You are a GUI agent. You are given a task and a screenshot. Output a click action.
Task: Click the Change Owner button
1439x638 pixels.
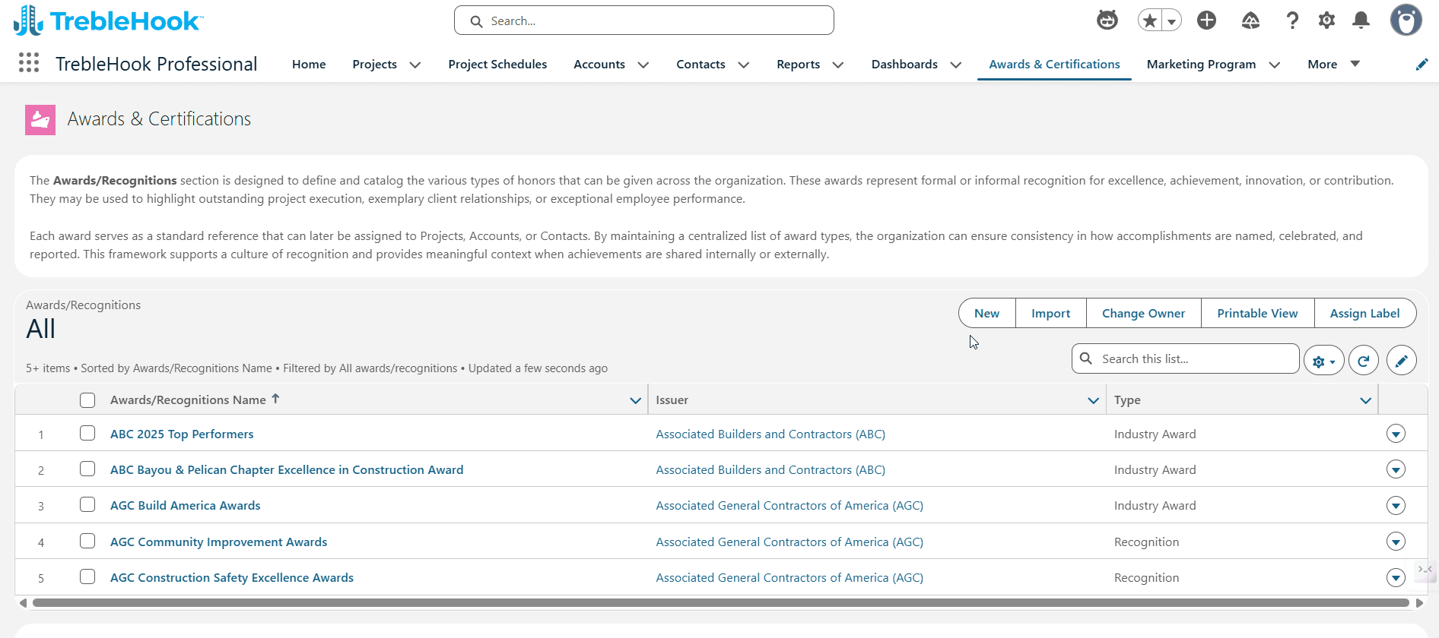(1143, 313)
